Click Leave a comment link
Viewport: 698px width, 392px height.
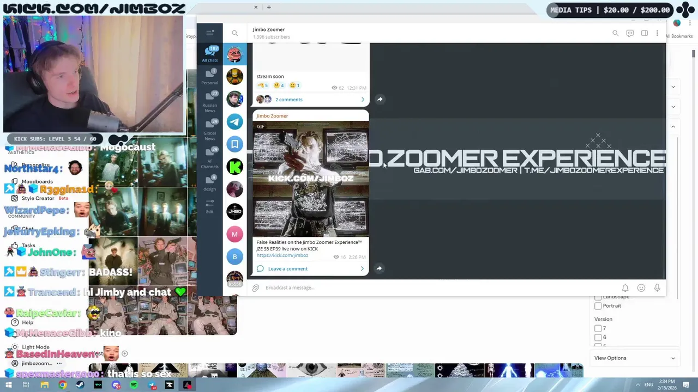(288, 268)
